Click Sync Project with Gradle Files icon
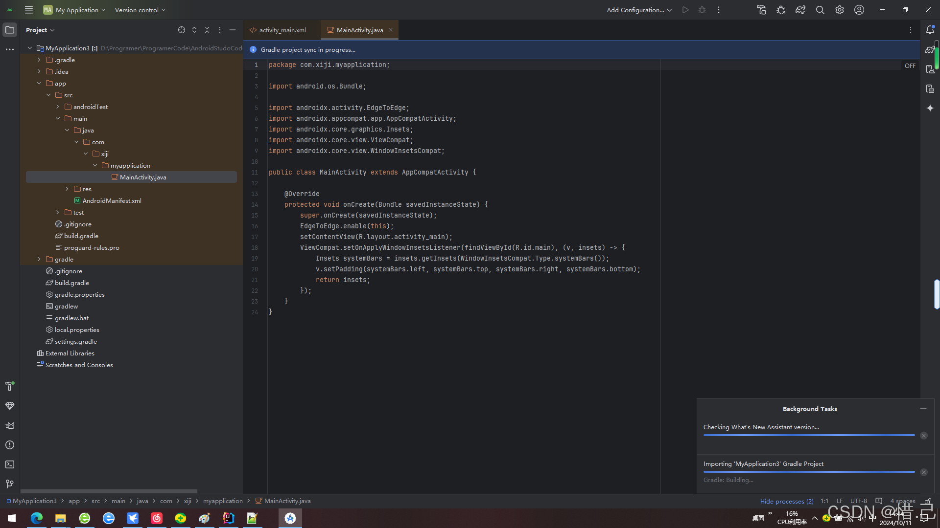The width and height of the screenshot is (940, 528). click(800, 10)
